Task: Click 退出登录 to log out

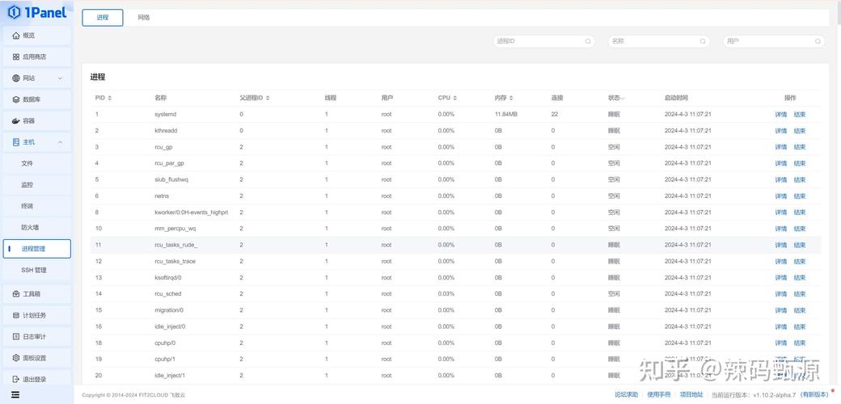Action: click(x=37, y=379)
